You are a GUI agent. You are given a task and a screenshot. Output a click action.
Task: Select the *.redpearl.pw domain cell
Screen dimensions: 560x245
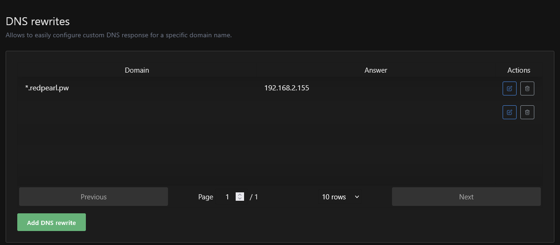coord(47,88)
